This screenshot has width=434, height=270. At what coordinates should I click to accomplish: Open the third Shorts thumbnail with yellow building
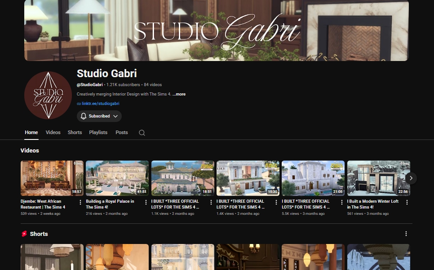[x=183, y=257]
